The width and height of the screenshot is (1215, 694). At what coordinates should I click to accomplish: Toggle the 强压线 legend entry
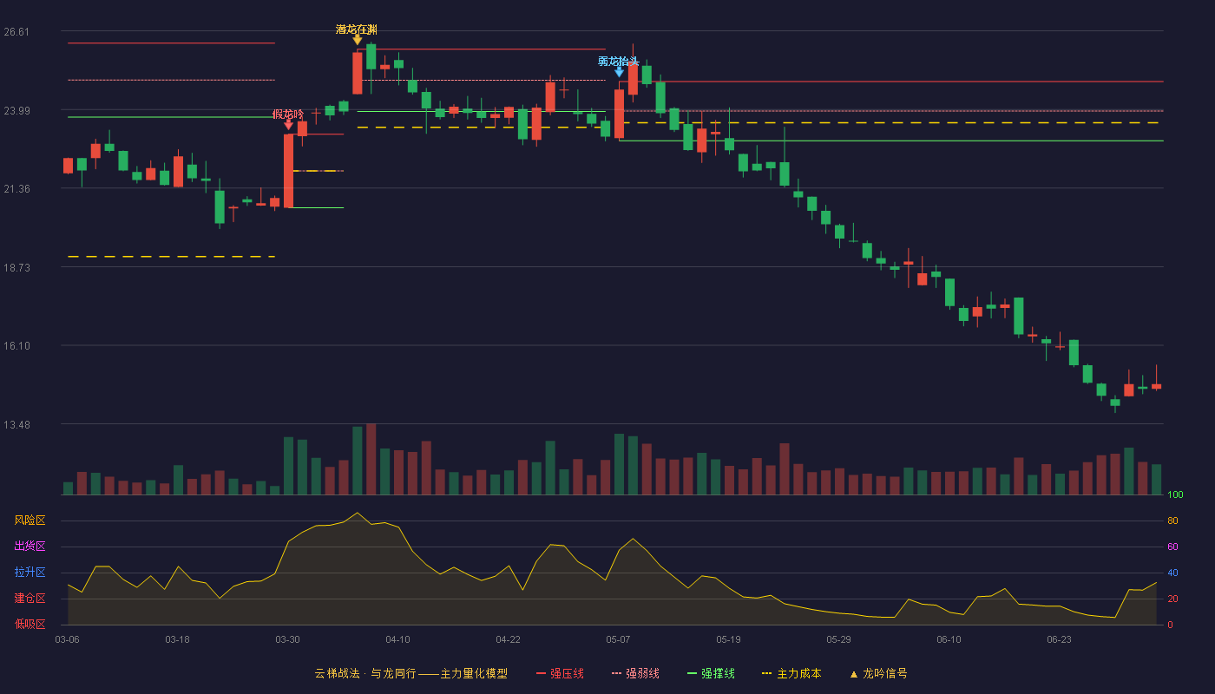coord(560,673)
